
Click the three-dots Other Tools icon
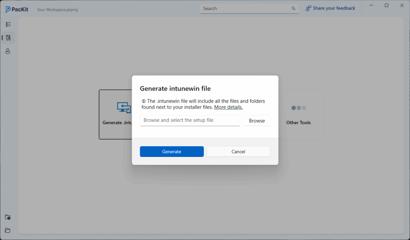pos(298,108)
